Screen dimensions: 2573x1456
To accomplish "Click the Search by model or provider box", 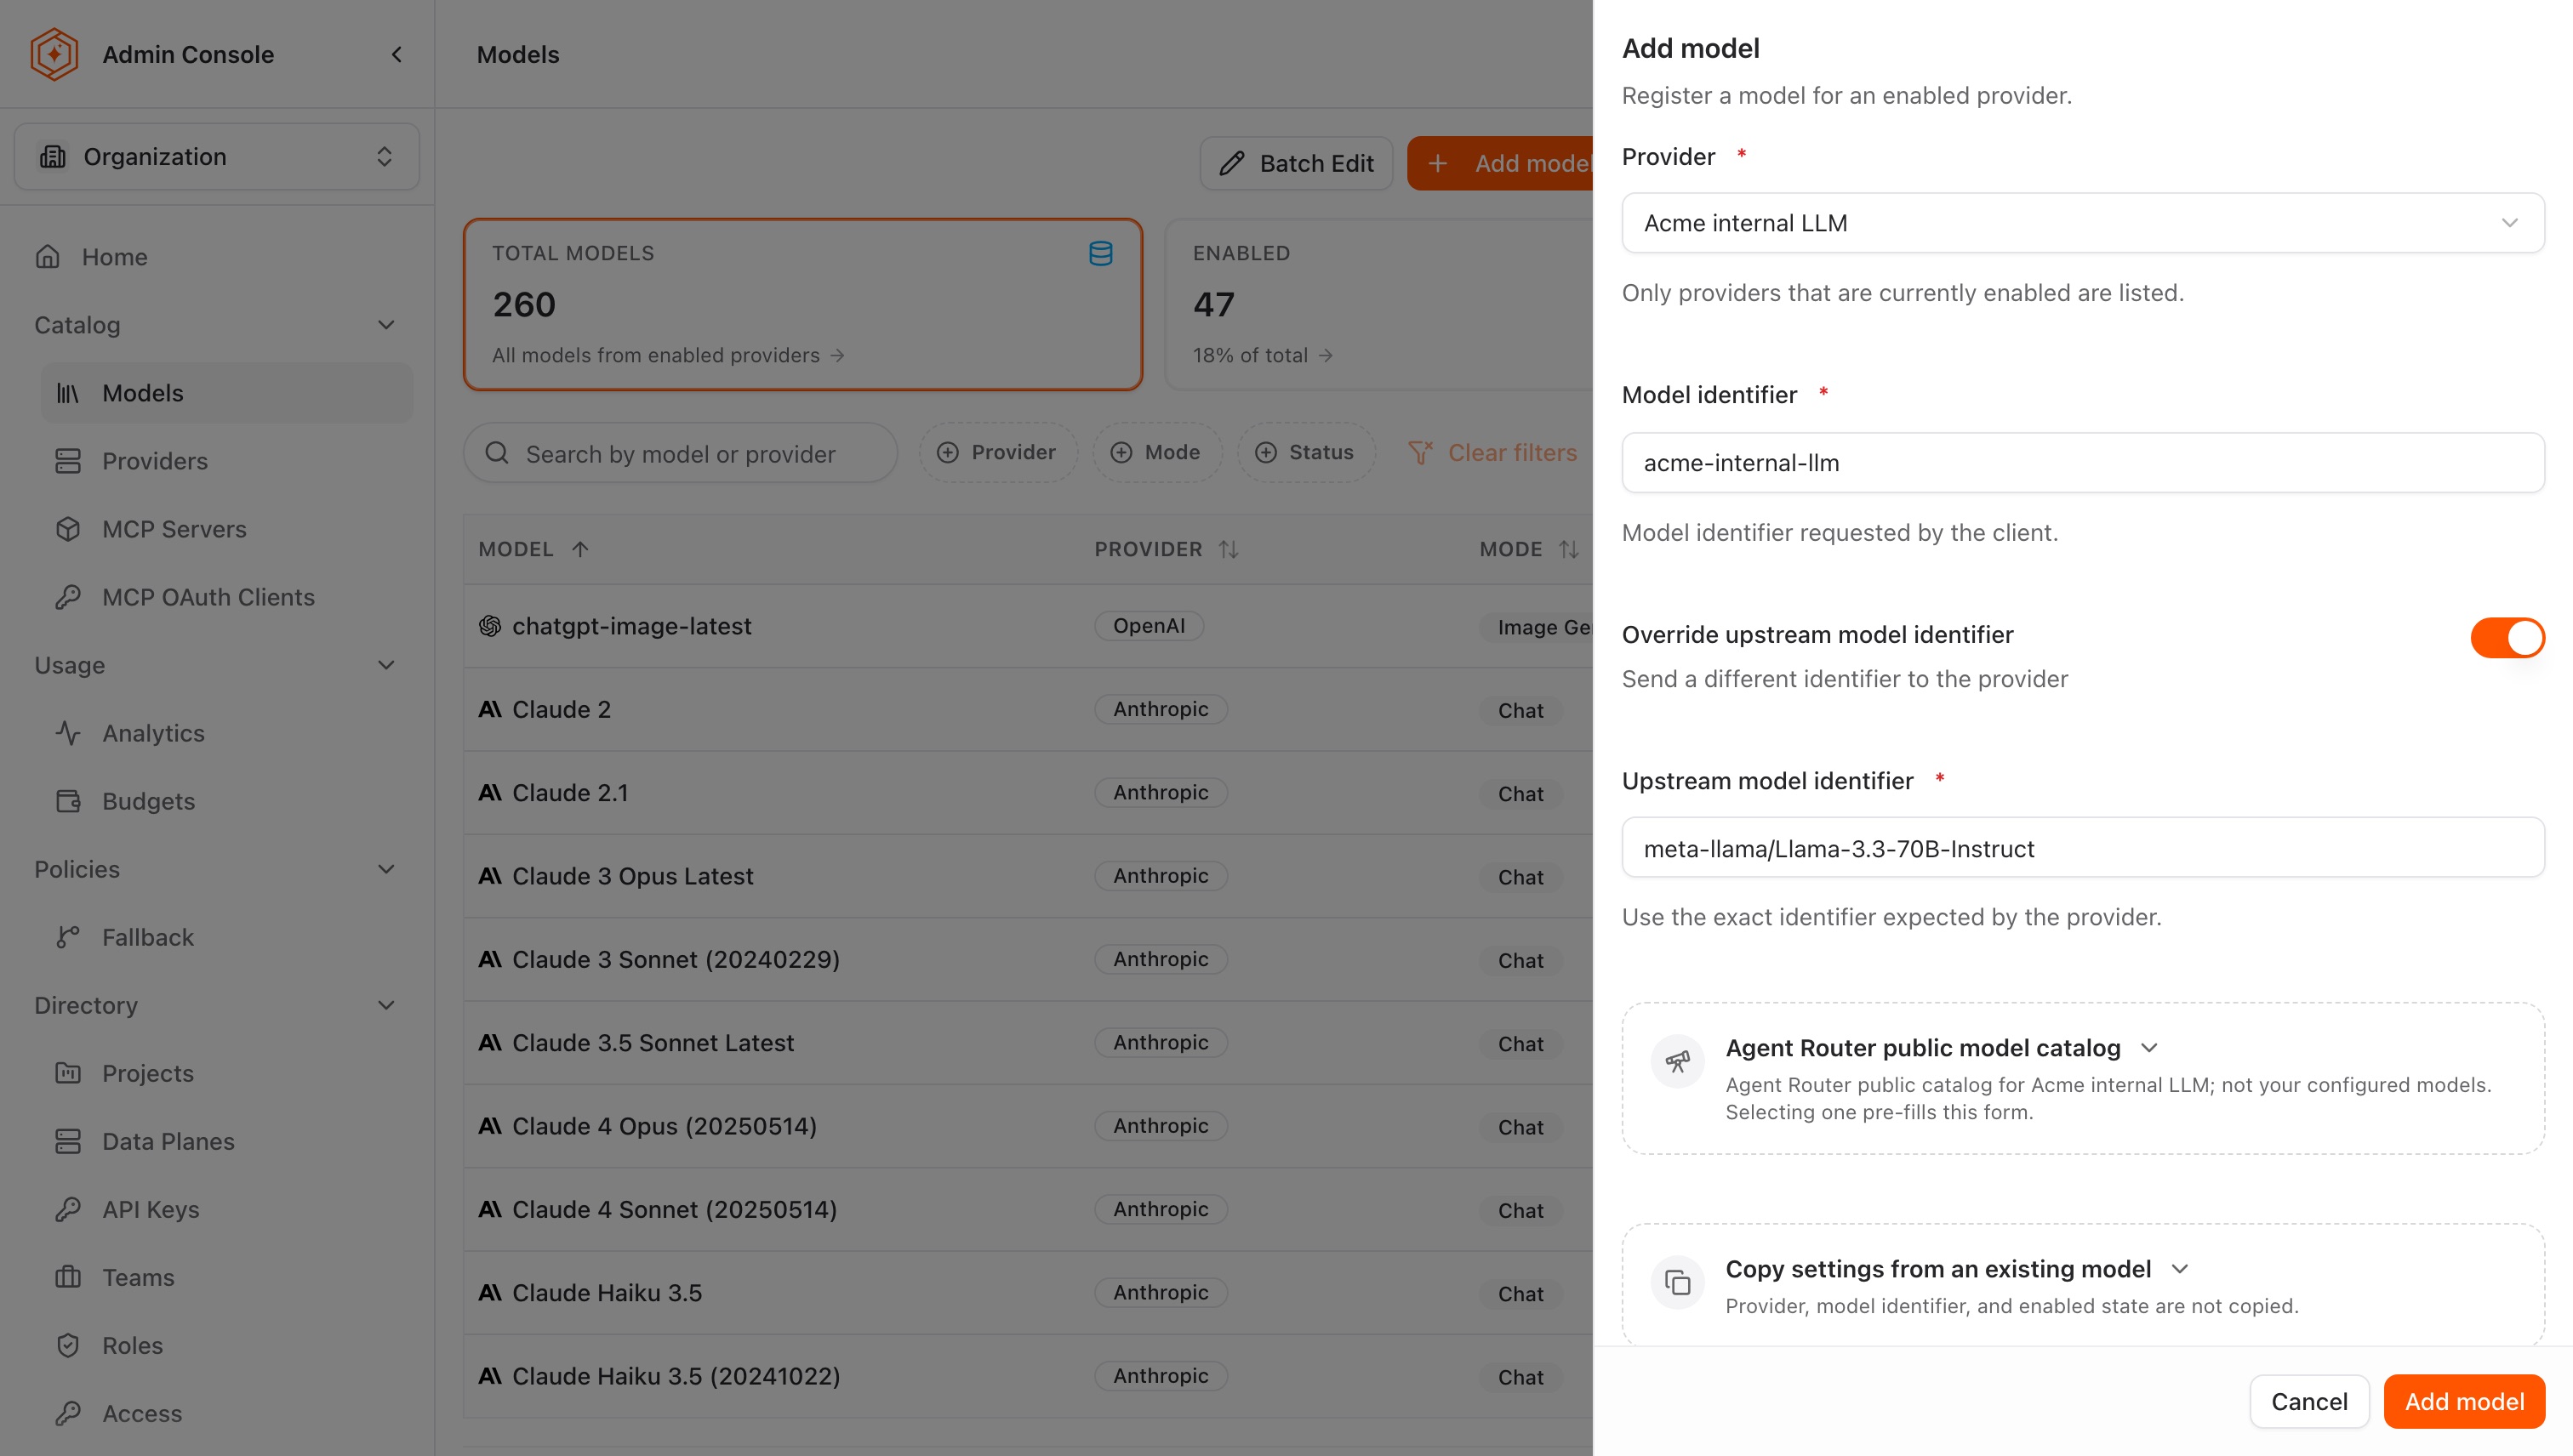I will tap(681, 453).
